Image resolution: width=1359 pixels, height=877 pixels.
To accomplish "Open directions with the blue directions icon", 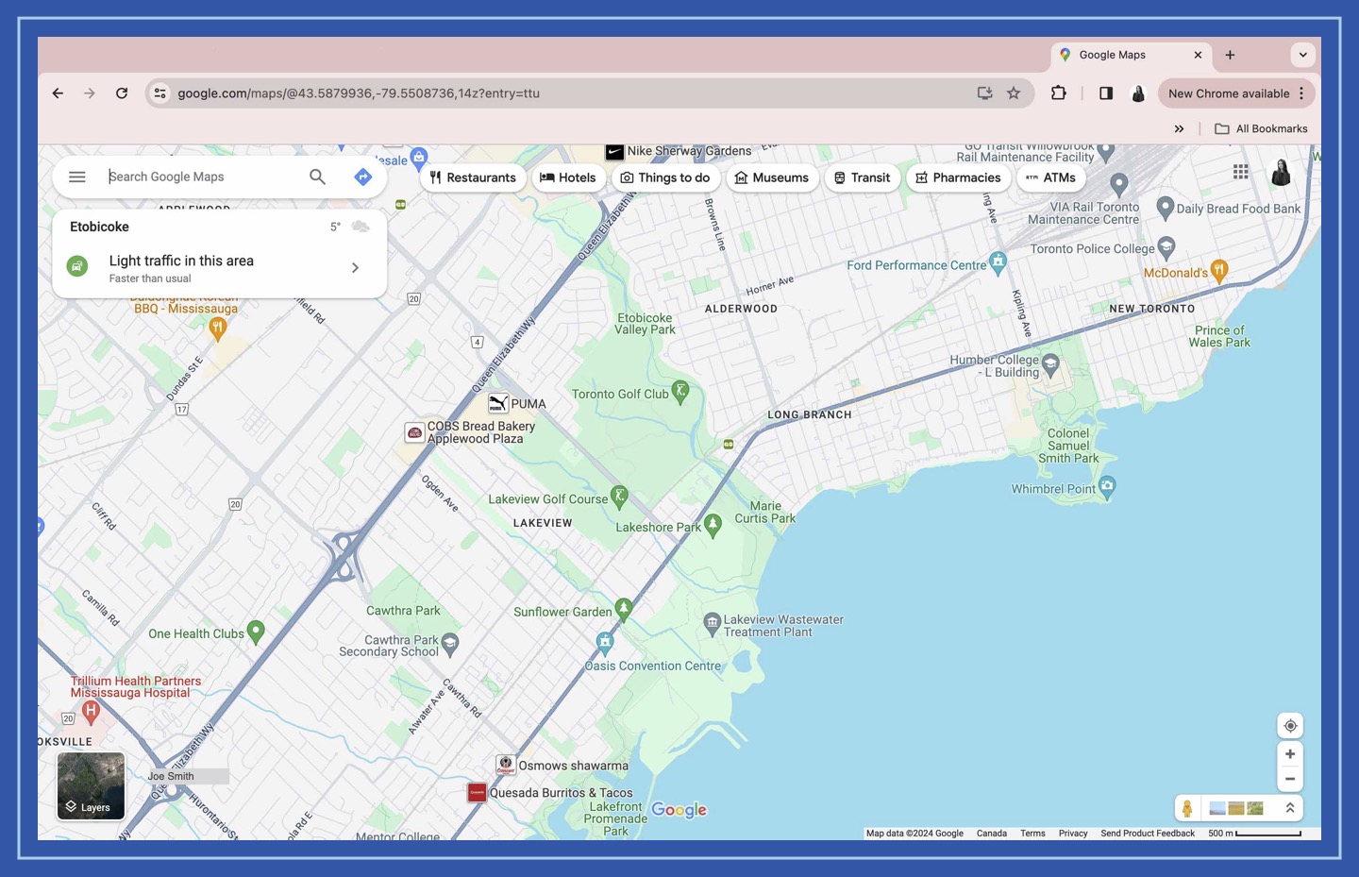I will click(x=362, y=177).
